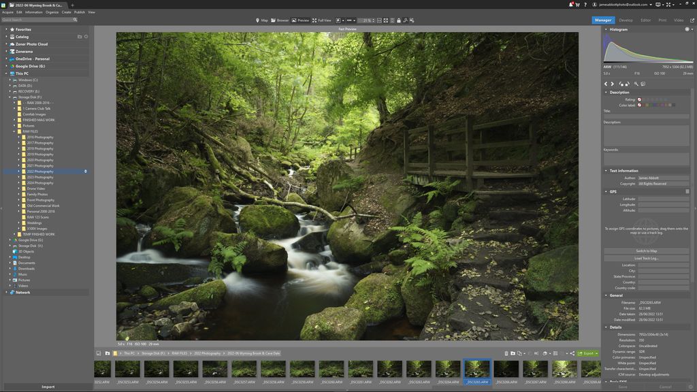Image resolution: width=697 pixels, height=392 pixels.
Task: Rotate the photo left using the rotate icon
Action: tap(621, 84)
